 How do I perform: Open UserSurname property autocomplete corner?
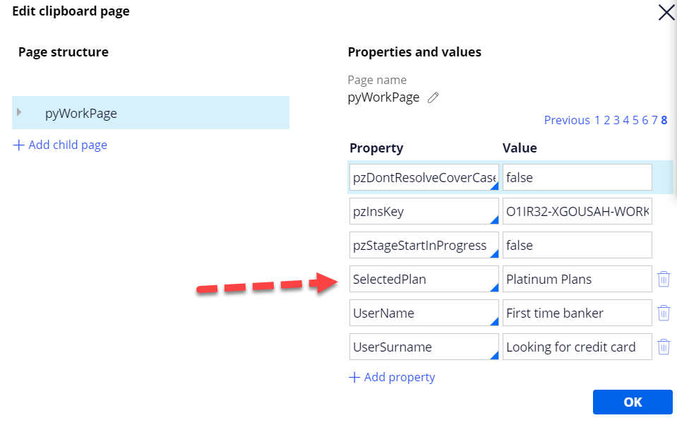(x=494, y=355)
